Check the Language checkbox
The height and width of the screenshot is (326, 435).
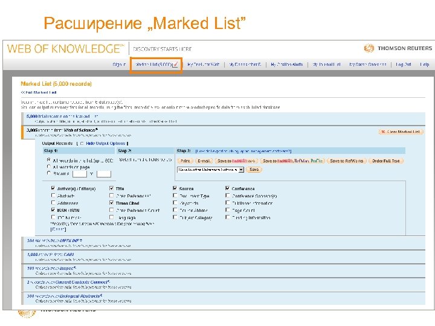coord(112,217)
